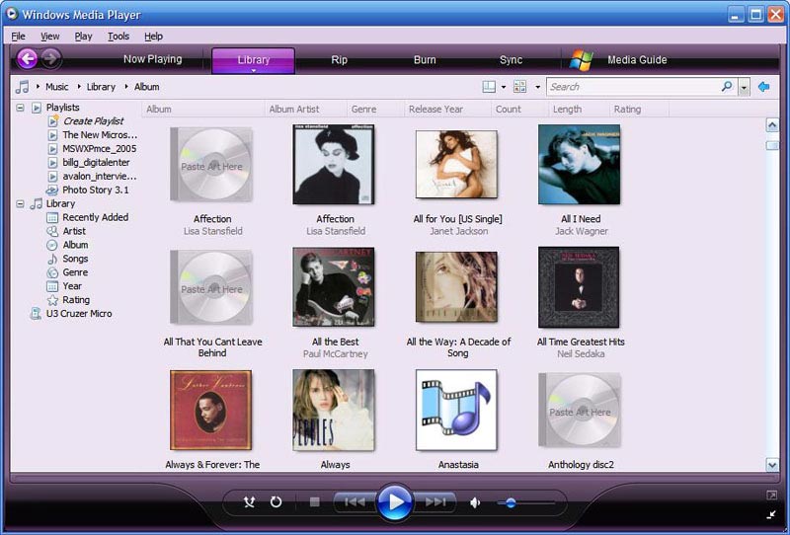Open the Songs library view
The width and height of the screenshot is (790, 535).
(75, 259)
